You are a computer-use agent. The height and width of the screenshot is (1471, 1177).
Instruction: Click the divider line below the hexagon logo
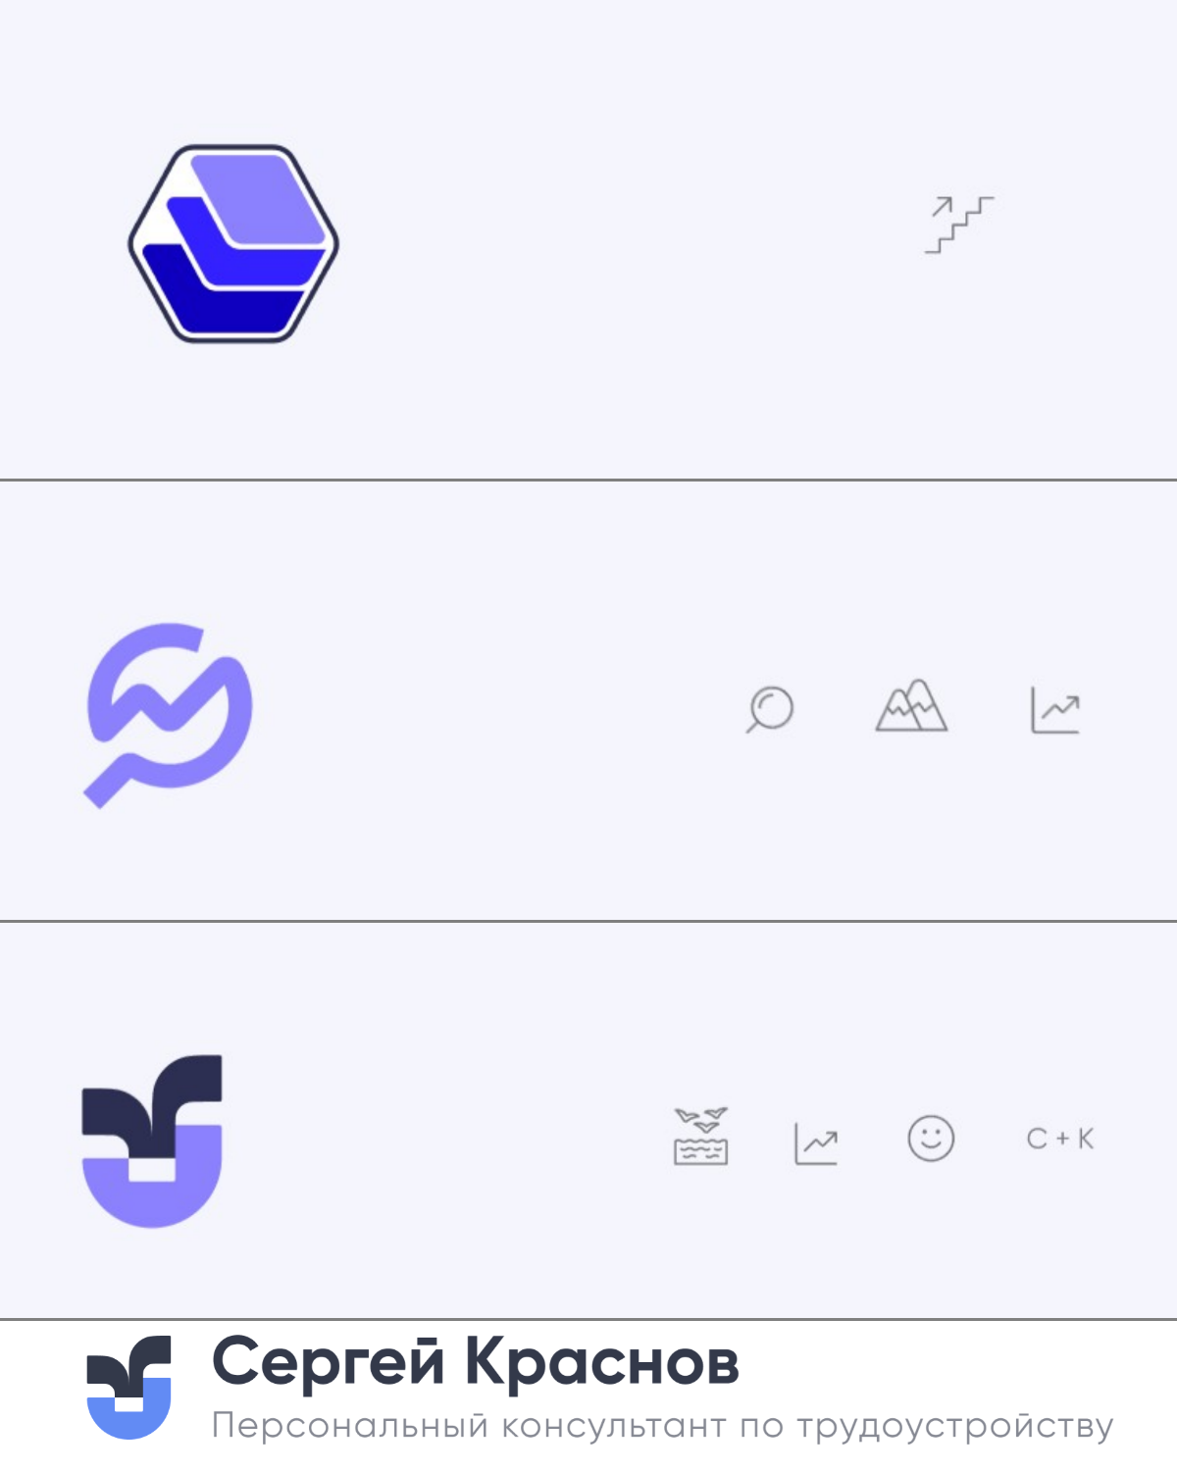[588, 480]
